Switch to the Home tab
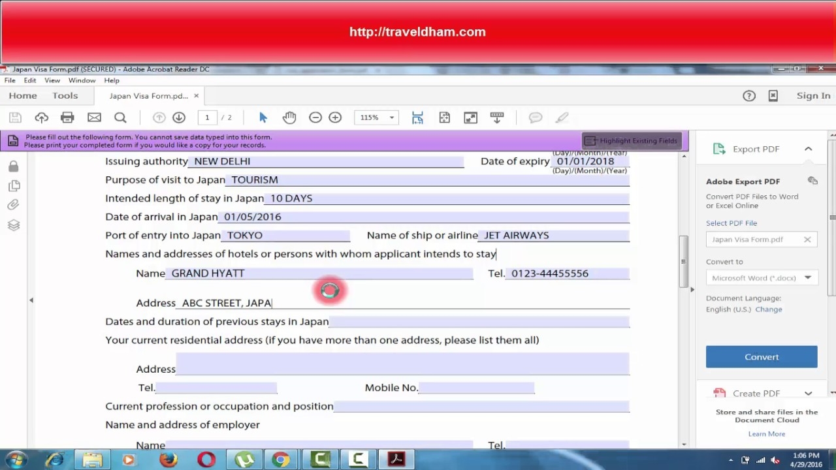This screenshot has height=470, width=836. click(x=23, y=95)
